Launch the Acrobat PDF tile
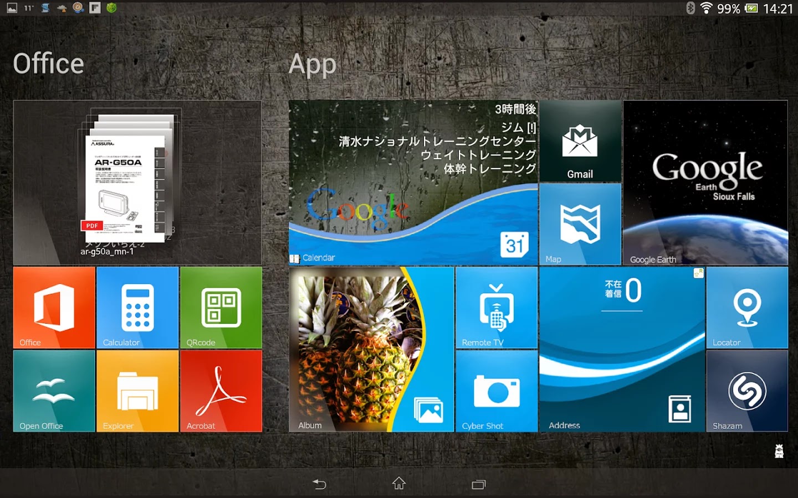This screenshot has width=798, height=498. click(221, 391)
